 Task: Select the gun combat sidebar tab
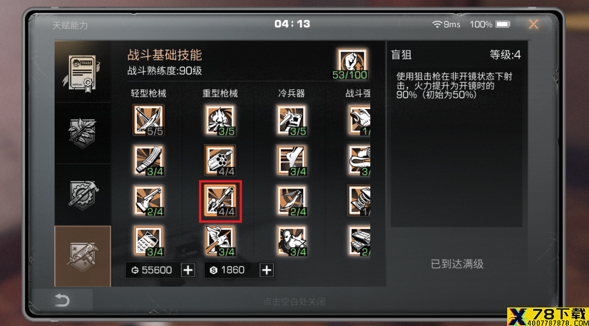(83, 256)
